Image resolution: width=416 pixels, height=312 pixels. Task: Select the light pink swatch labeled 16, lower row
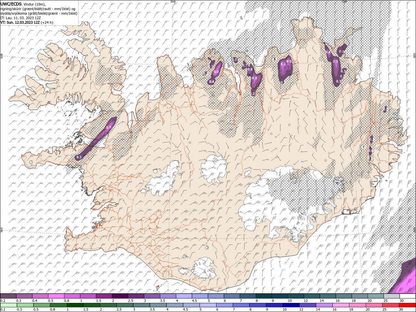tap(340, 305)
